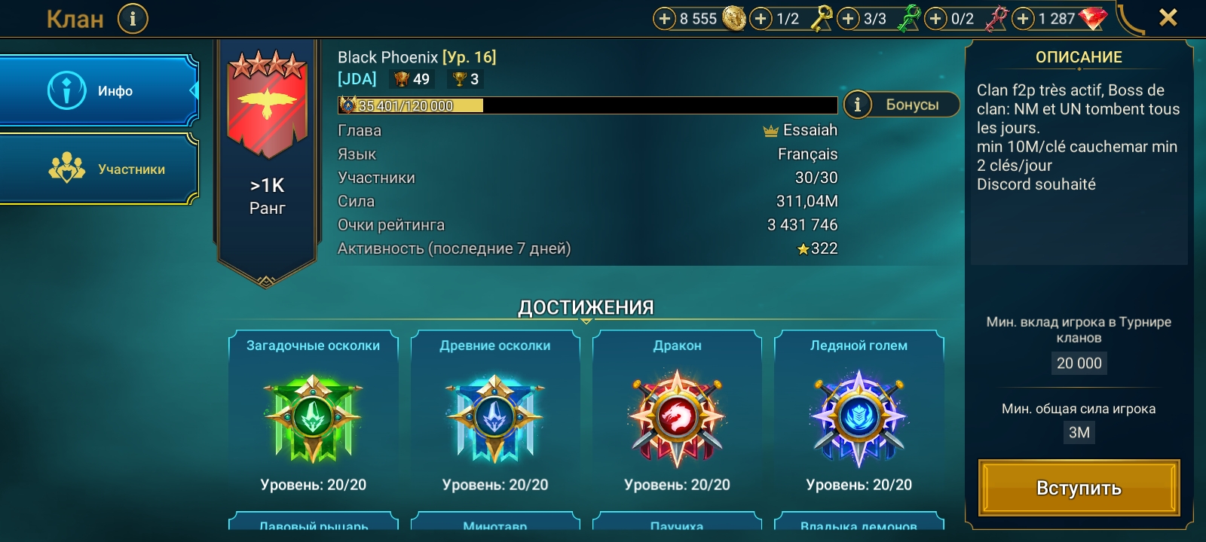Screen dimensions: 1206x542
Task: Add gems with plus beside 1 287
Action: [x=1023, y=19]
